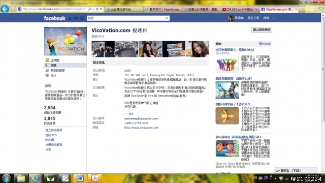Click the marketing@vicovation.com email text

click(141, 118)
